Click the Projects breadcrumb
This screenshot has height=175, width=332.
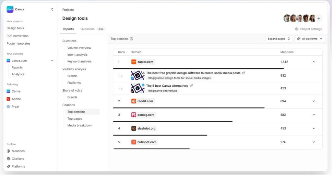[68, 10]
